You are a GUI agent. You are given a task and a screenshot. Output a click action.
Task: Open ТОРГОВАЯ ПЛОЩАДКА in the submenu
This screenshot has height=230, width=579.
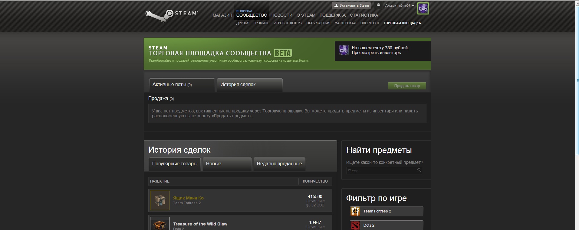point(402,23)
